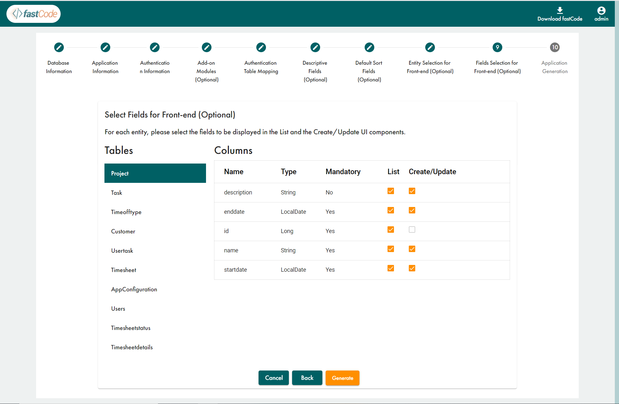Viewport: 619px width, 404px height.
Task: Click the Application Generation step label
Action: [555, 67]
